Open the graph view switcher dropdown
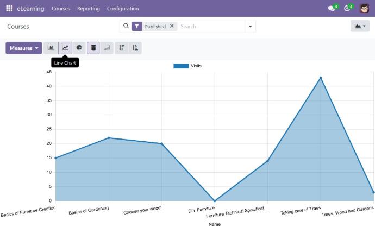 (x=360, y=26)
